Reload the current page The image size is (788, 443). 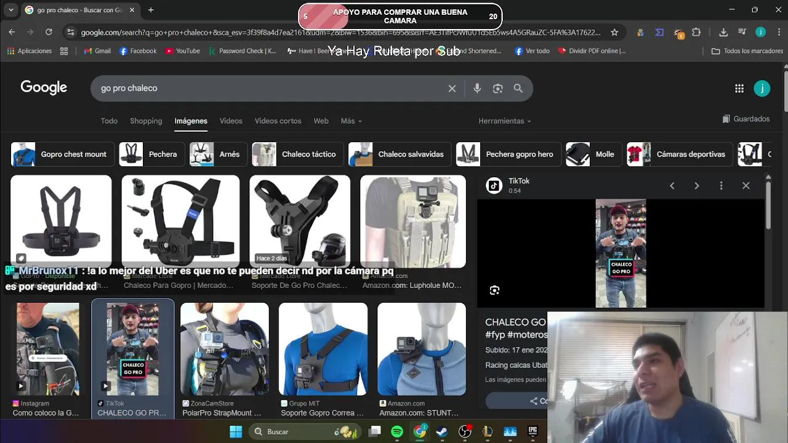coord(49,32)
